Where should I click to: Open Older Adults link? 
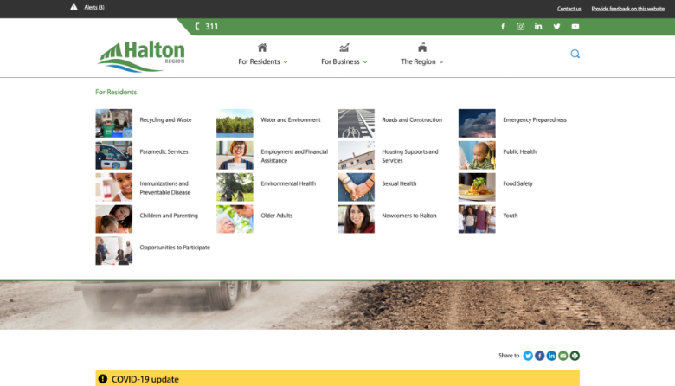pos(276,216)
